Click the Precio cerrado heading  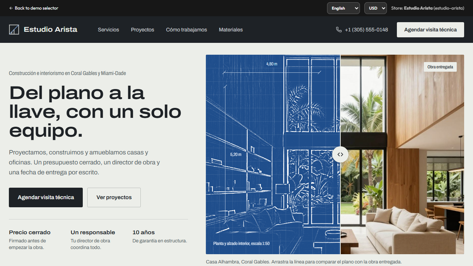30,232
